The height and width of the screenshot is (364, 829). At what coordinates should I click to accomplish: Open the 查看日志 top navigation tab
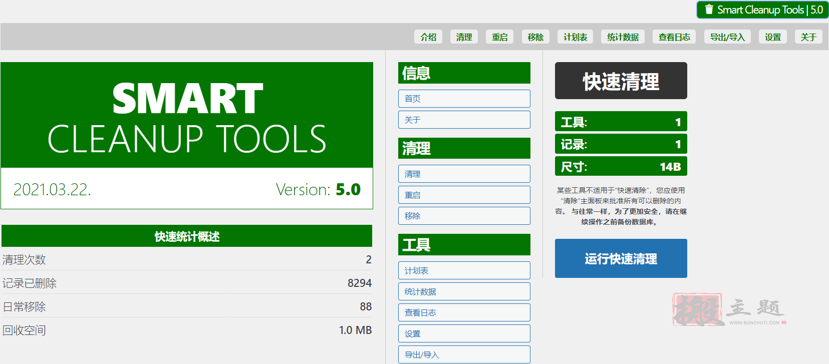click(674, 37)
